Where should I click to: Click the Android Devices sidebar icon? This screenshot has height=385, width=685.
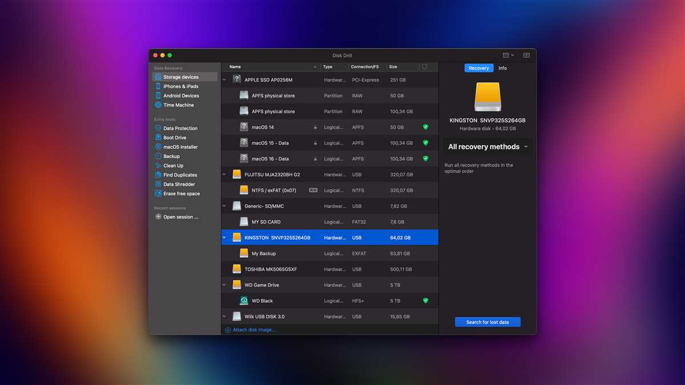coord(158,96)
